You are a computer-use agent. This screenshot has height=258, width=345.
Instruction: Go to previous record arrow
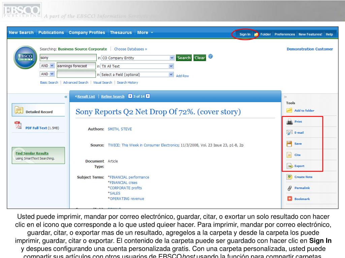[130, 96]
